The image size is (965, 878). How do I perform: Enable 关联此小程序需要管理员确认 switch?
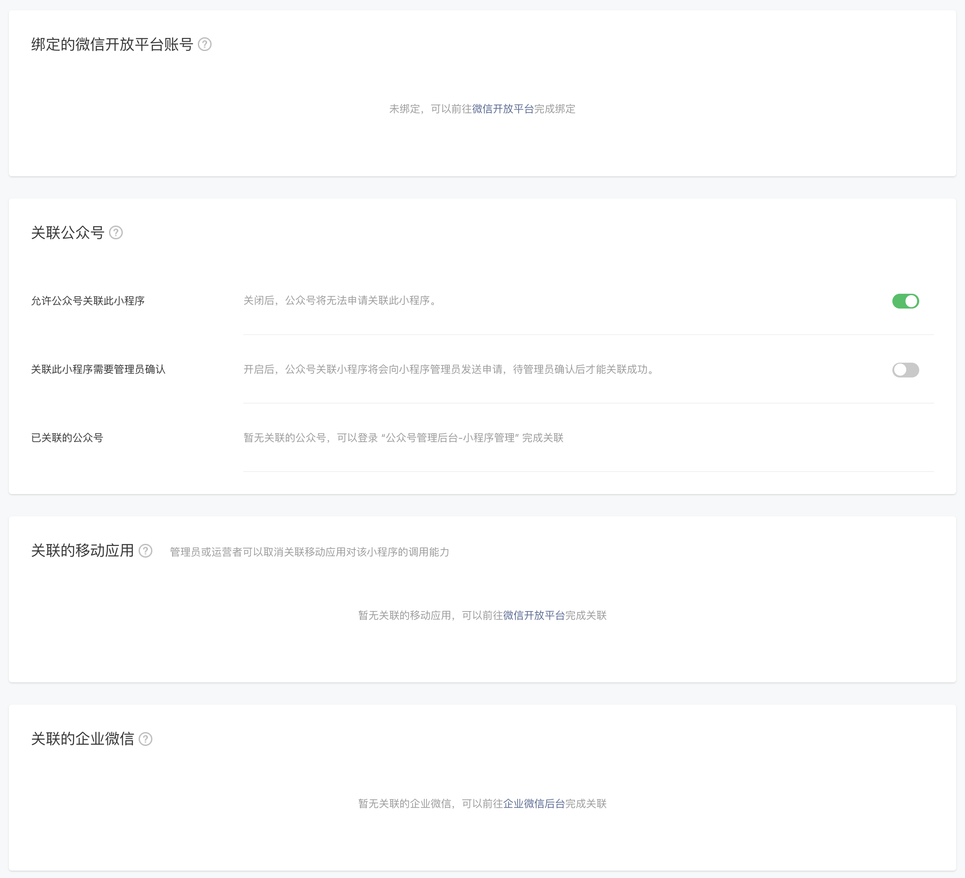click(x=905, y=370)
